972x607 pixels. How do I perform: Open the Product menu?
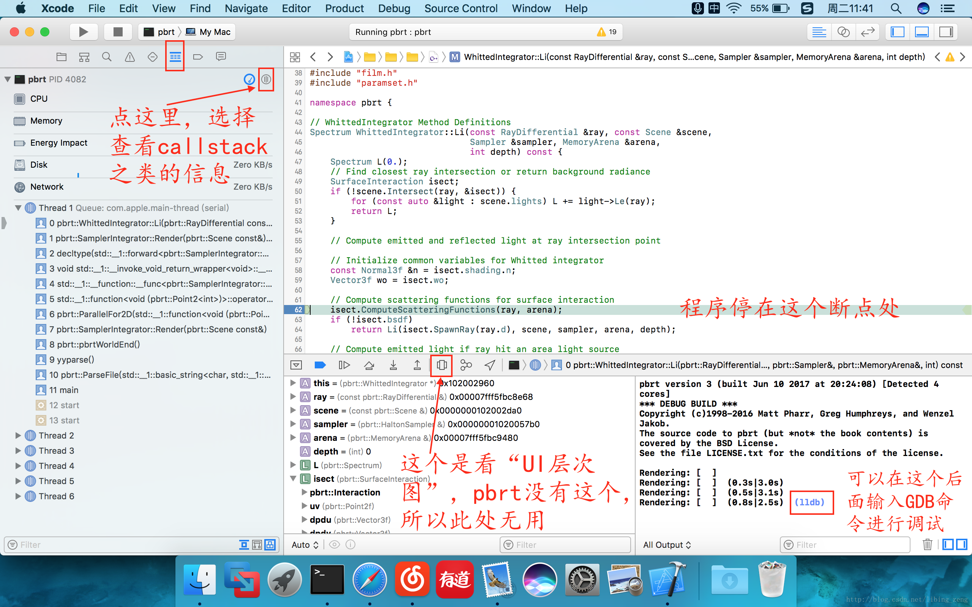point(344,8)
